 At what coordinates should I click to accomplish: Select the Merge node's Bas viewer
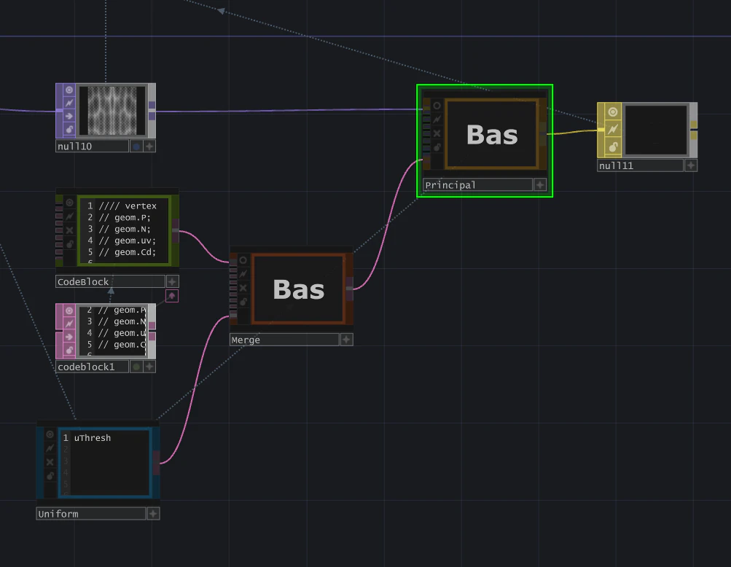click(298, 289)
